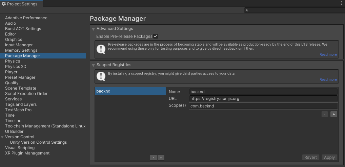
Task: Add a scope with the plus button
Action: [334, 114]
